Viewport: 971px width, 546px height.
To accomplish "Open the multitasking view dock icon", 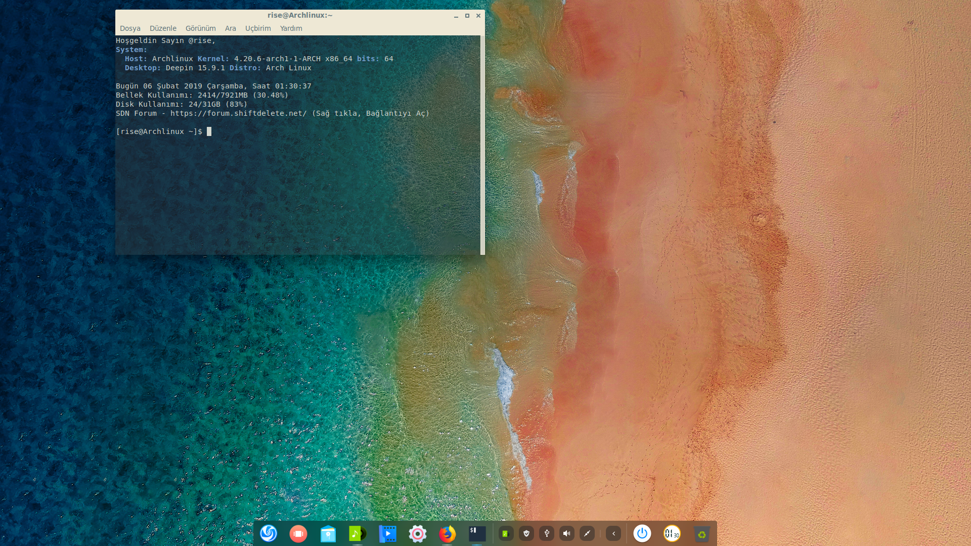I will (x=298, y=533).
